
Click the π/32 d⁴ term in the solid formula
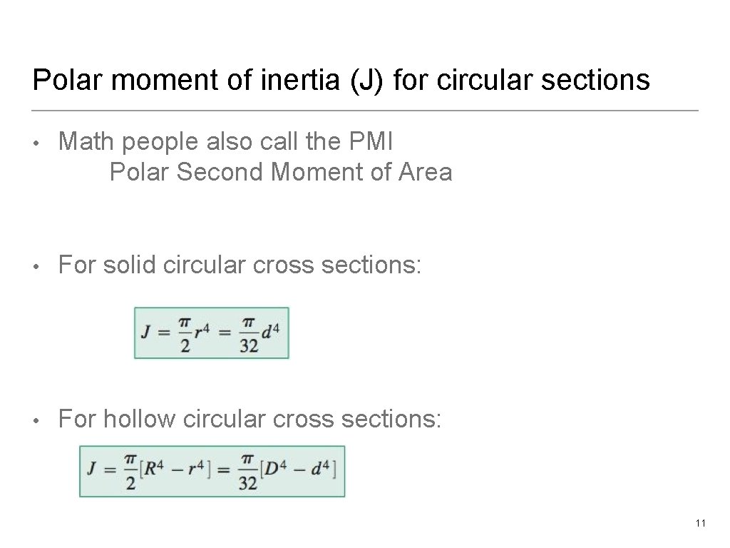(x=259, y=333)
